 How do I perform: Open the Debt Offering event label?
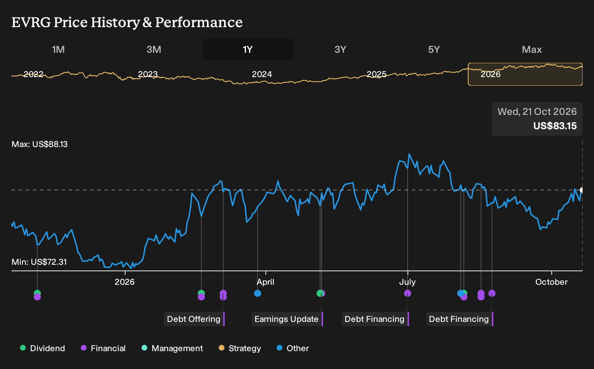pos(194,319)
